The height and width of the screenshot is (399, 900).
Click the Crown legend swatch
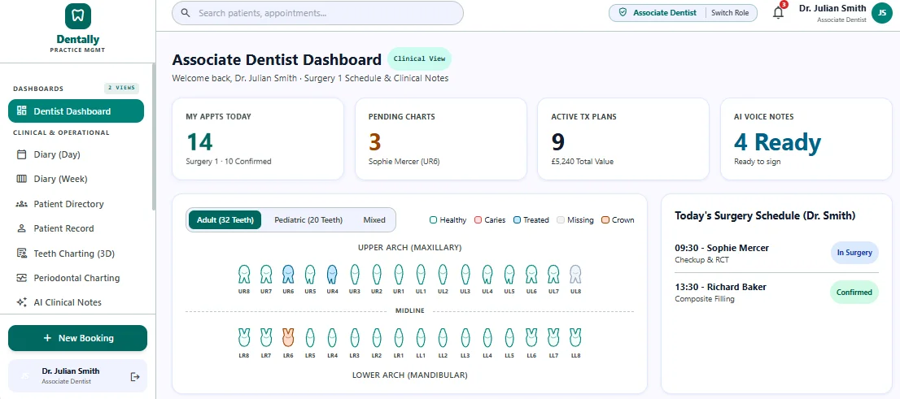(605, 220)
